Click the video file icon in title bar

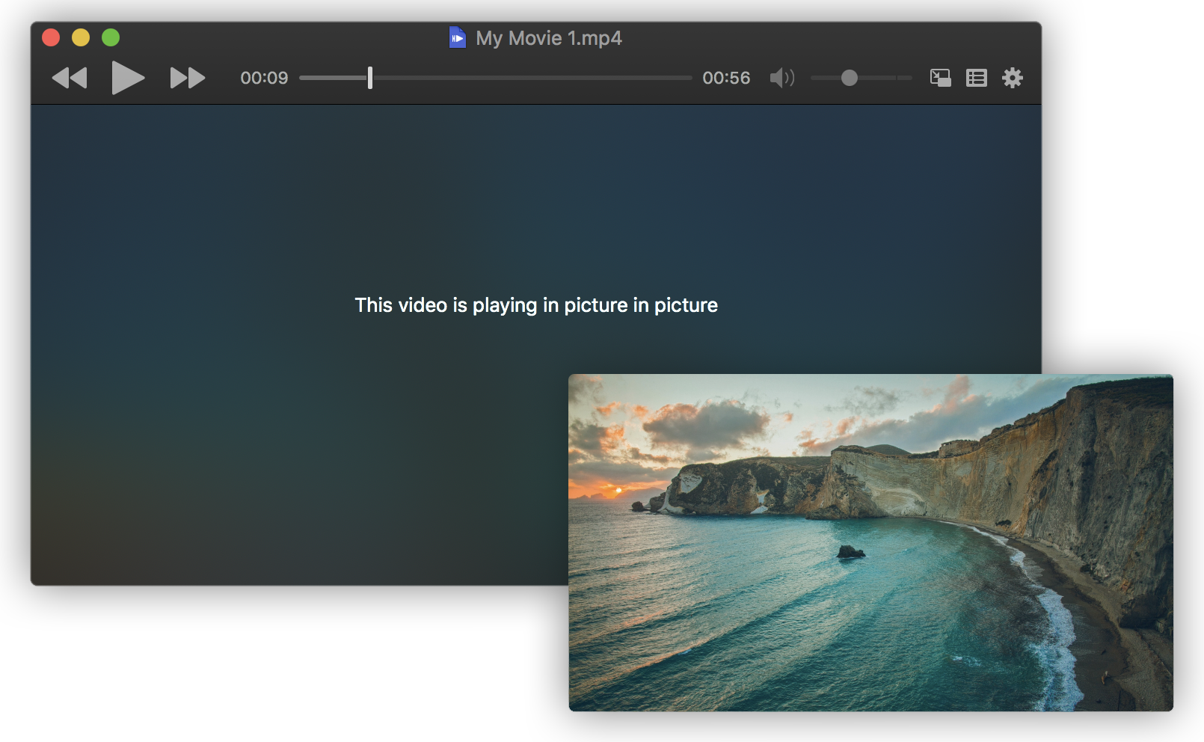[x=457, y=37]
